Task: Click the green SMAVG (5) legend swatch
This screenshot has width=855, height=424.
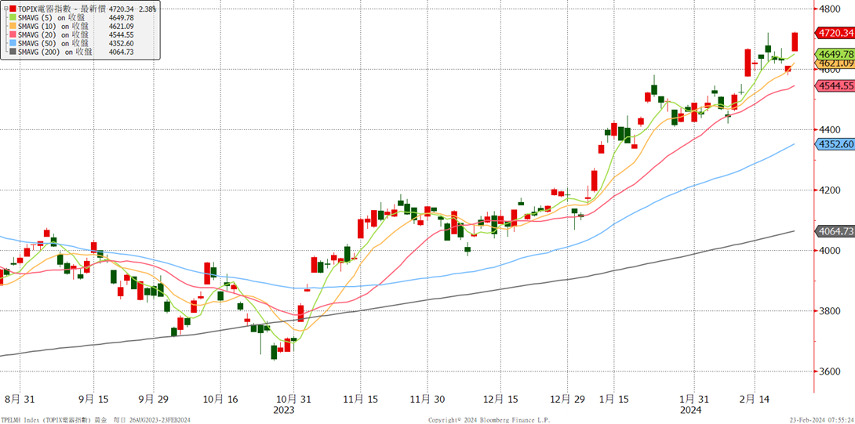Action: point(13,17)
